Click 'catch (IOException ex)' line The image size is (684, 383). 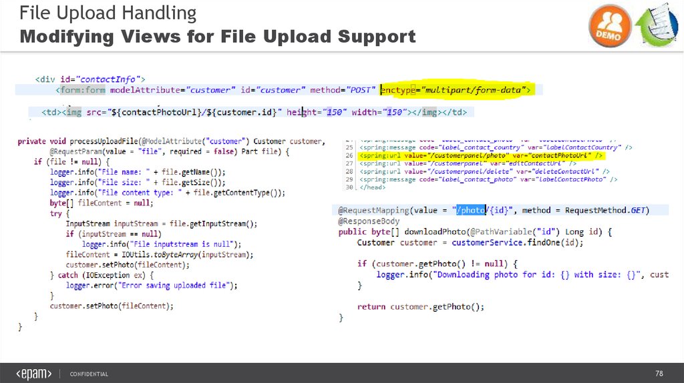(x=102, y=276)
